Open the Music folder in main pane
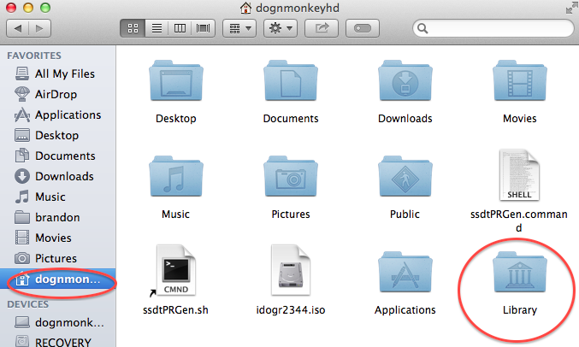The image size is (579, 347). point(174,179)
